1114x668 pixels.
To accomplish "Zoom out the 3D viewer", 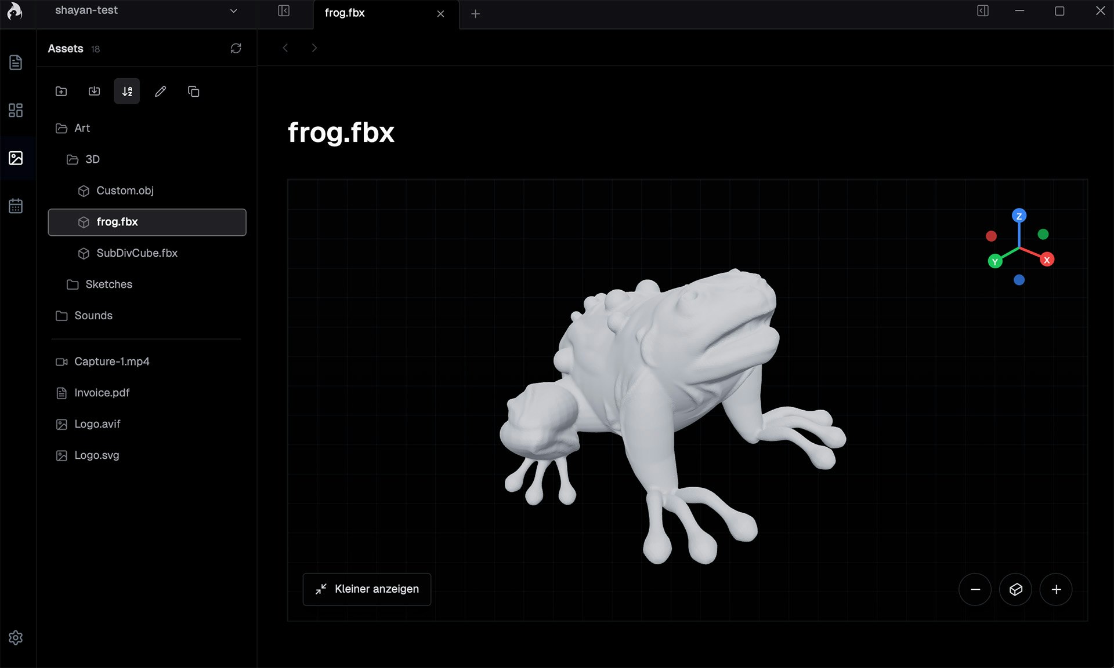I will coord(975,589).
